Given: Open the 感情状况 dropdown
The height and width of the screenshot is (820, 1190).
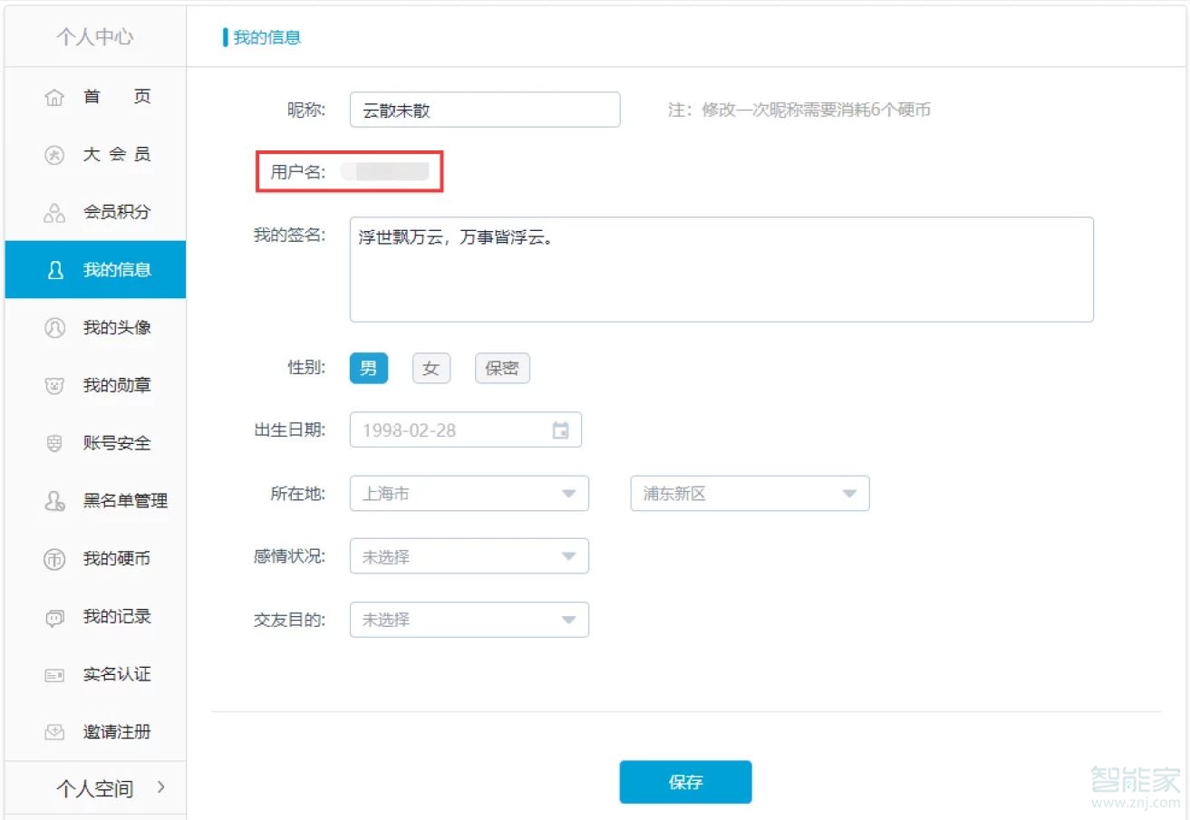Looking at the screenshot, I should click(469, 556).
